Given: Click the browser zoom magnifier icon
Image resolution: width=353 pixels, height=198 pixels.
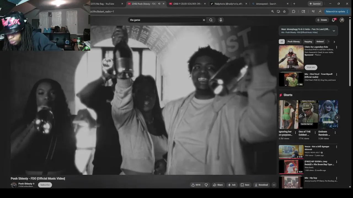Looking at the screenshot, I should (272, 12).
